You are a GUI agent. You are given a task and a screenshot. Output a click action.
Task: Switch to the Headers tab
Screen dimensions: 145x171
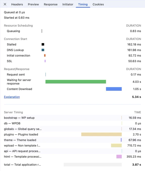[17, 4]
